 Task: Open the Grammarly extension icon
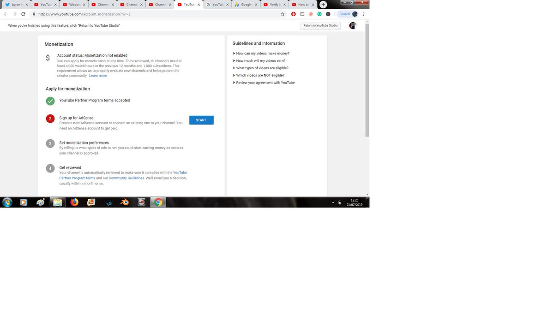click(319, 14)
